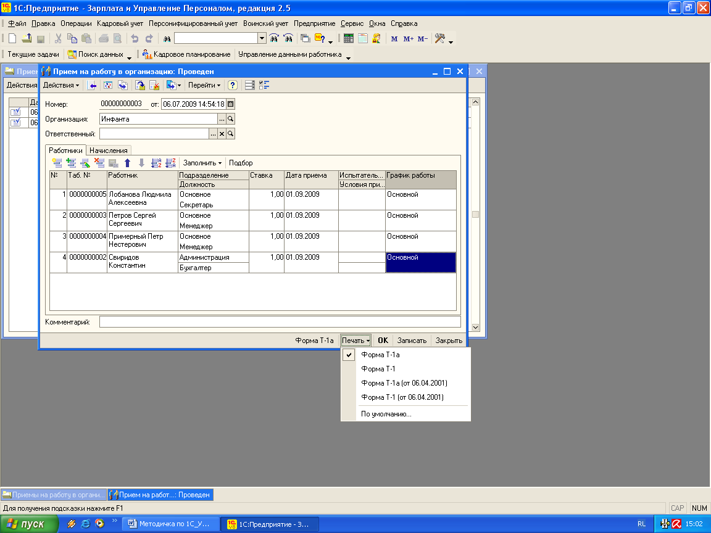
Task: Clear Ответственный field with X button
Action: [222, 134]
